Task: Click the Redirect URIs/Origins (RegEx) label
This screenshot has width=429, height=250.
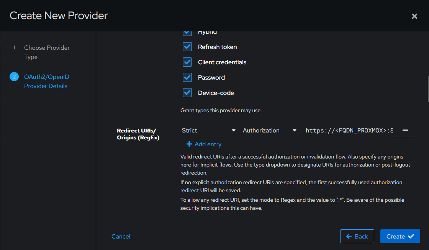Action: [x=138, y=134]
